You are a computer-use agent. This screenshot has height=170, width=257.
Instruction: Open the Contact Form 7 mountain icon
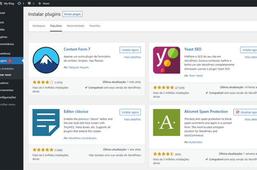(46, 60)
